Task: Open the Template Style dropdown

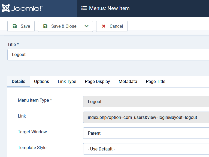Action: (x=146, y=149)
